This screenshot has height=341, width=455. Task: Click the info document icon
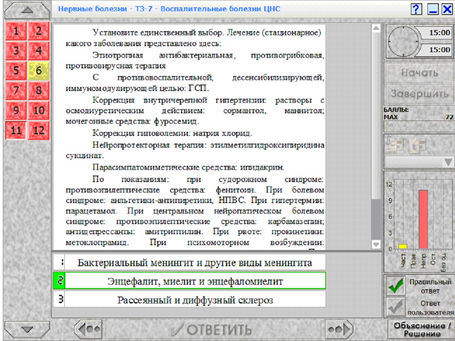(418, 145)
